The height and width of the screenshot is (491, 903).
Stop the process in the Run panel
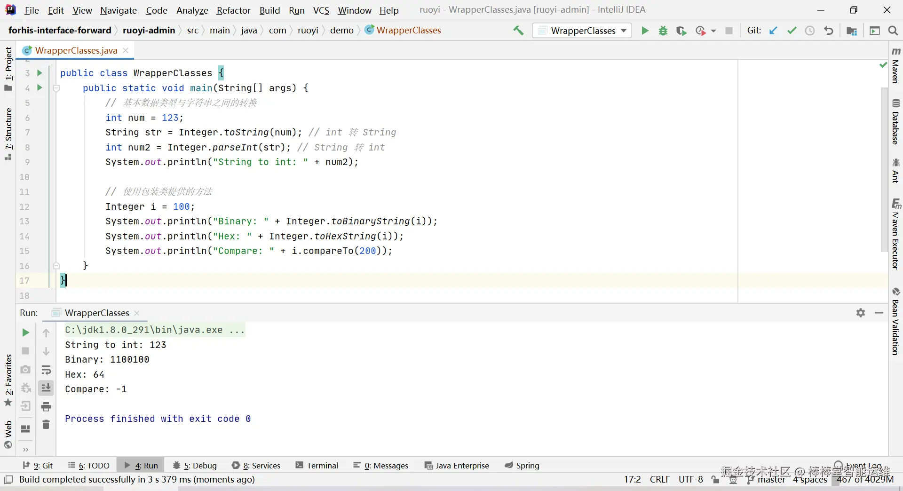(25, 351)
